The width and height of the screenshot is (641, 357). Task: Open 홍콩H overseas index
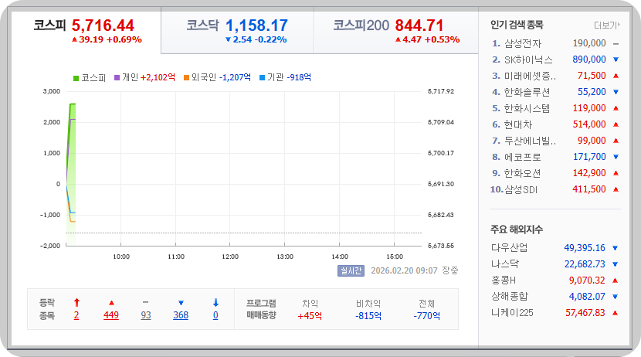tap(504, 280)
